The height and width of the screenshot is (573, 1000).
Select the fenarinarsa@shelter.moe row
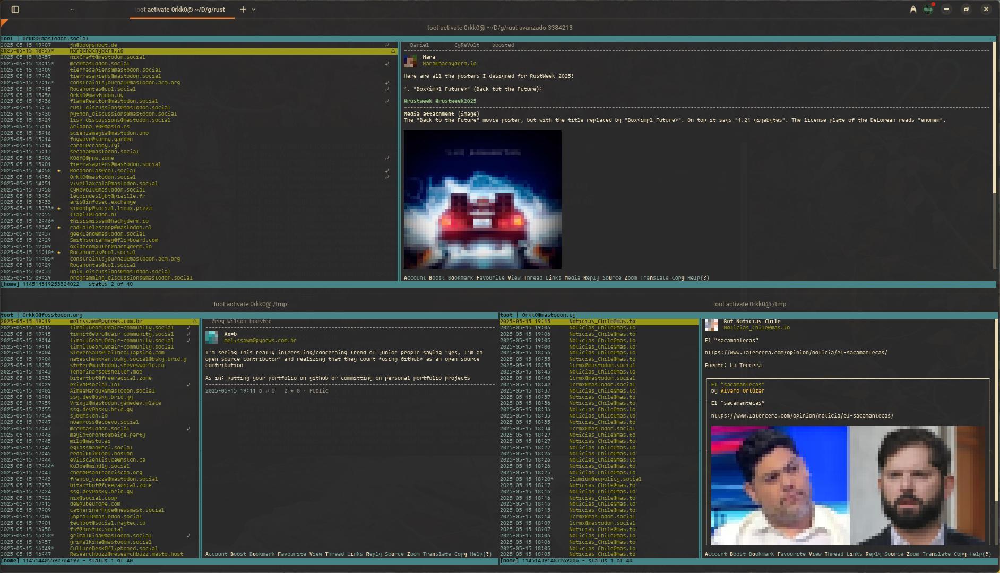click(99, 372)
